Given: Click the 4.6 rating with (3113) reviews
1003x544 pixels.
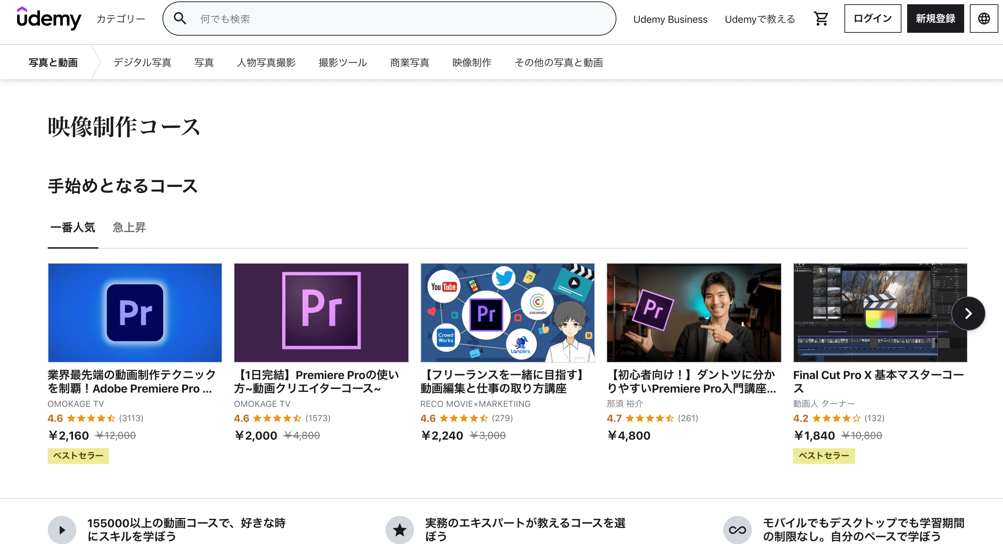Looking at the screenshot, I should coord(95,418).
